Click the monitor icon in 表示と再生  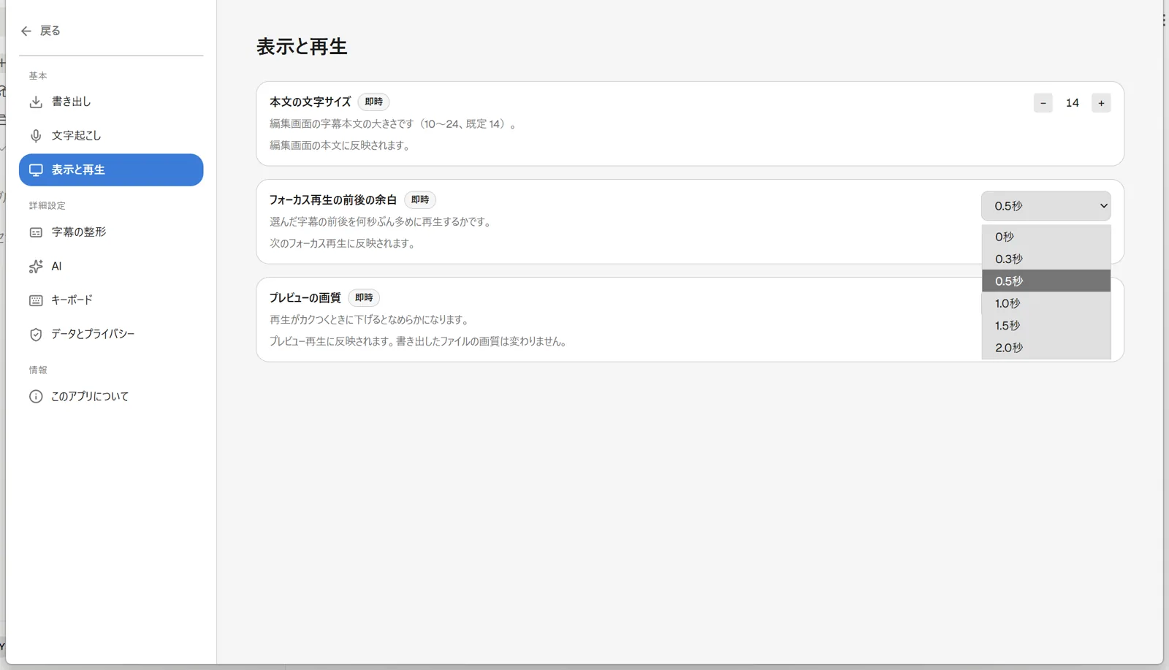[x=36, y=170]
